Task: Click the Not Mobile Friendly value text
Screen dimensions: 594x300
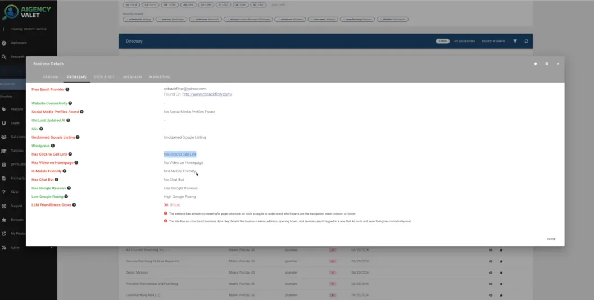Action: coord(180,171)
